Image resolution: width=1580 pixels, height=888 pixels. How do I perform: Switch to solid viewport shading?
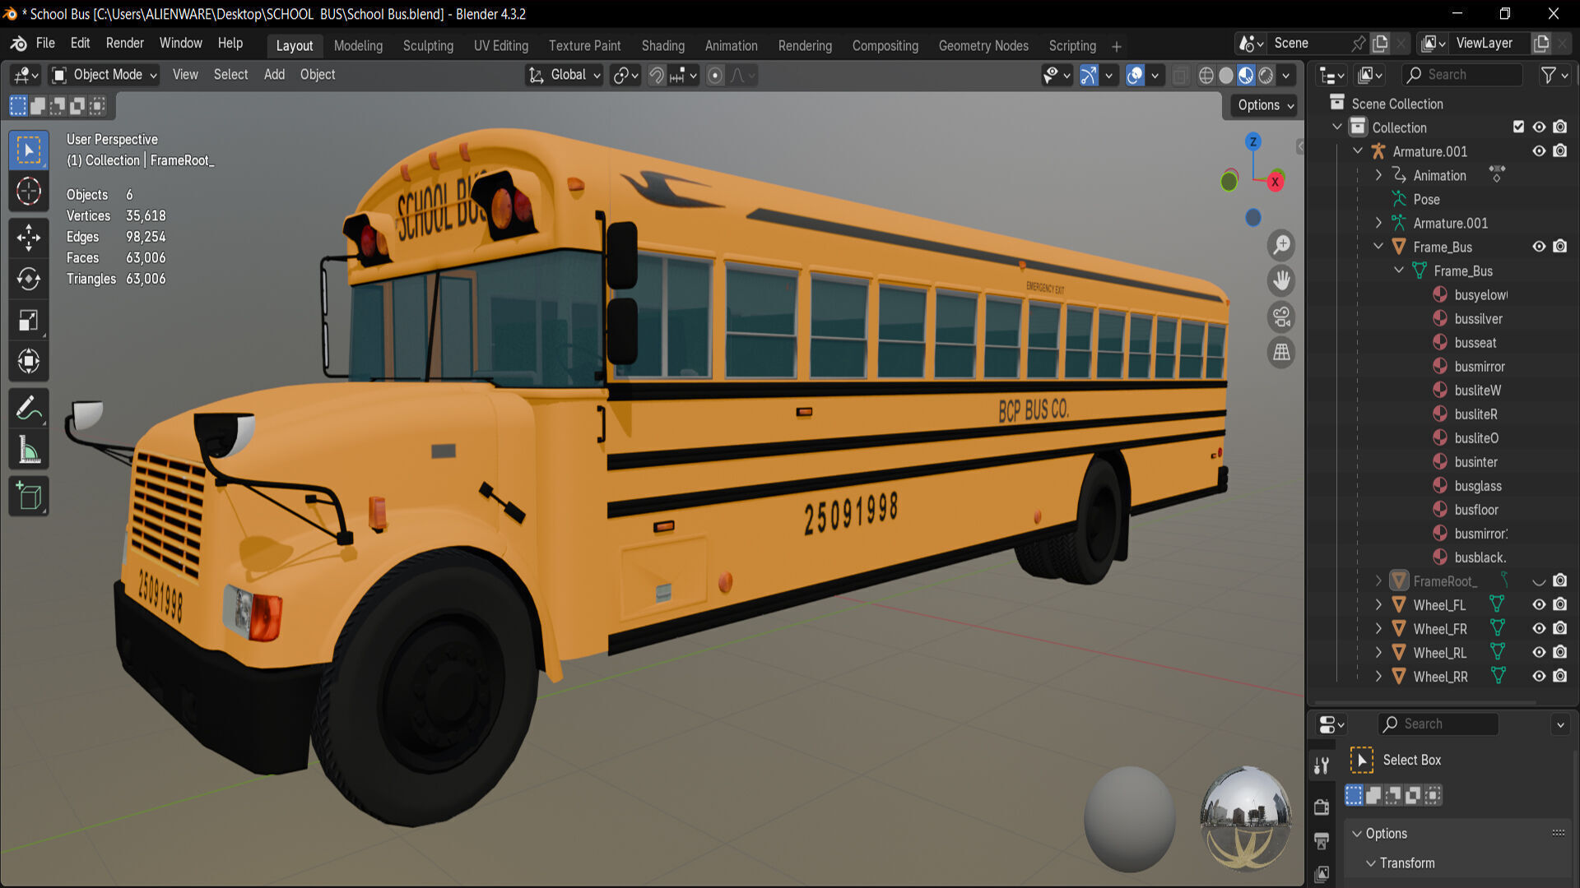point(1226,76)
